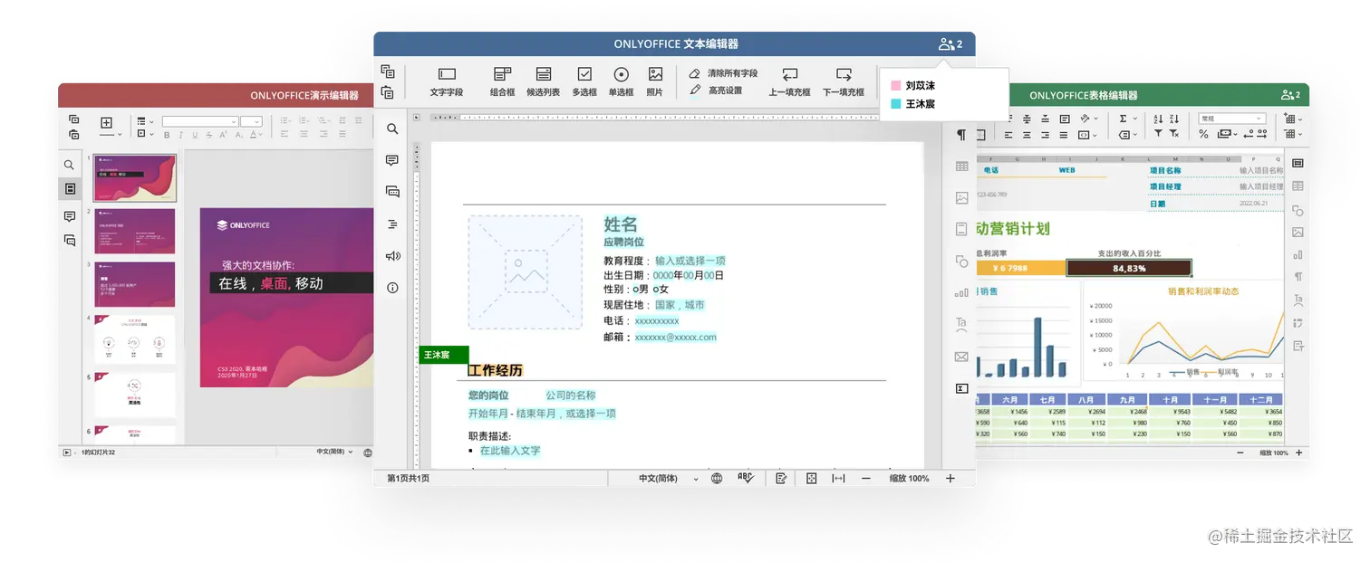Open search in the document editor sidebar
Screen dimensions: 1370x562
coord(392,129)
